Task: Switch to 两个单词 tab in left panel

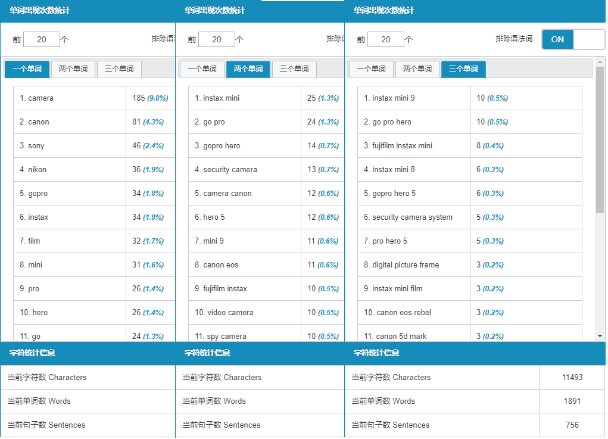Action: tap(73, 69)
